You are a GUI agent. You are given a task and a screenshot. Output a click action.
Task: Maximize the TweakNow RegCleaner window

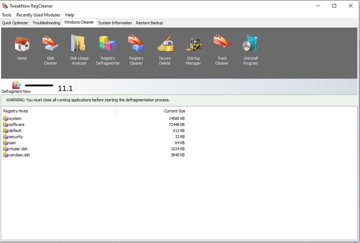tap(334, 6)
